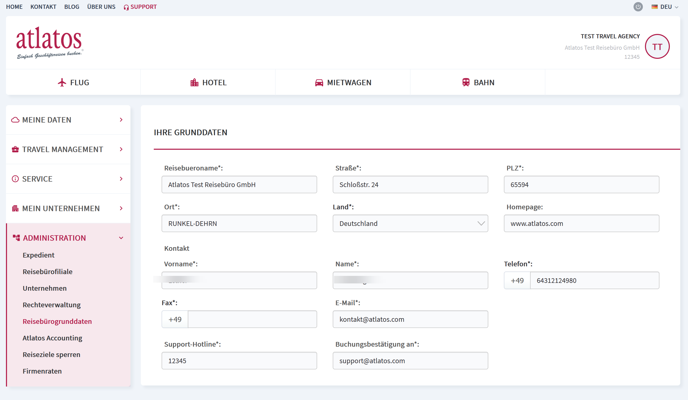Switch to the Mietwagen tab
Screen dimensions: 688x400
click(343, 82)
